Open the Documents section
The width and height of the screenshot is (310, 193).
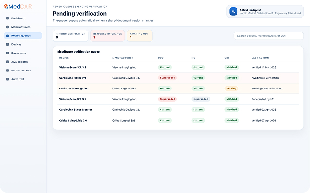pos(23,53)
